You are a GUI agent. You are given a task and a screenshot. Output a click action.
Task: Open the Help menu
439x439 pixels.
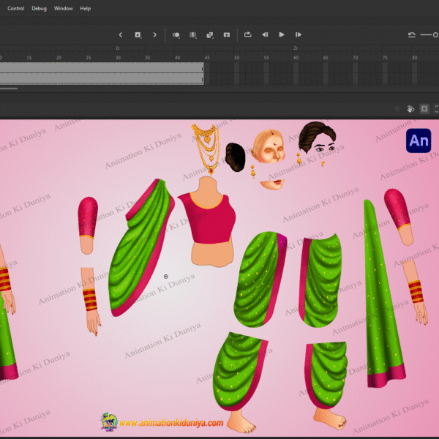pos(85,8)
